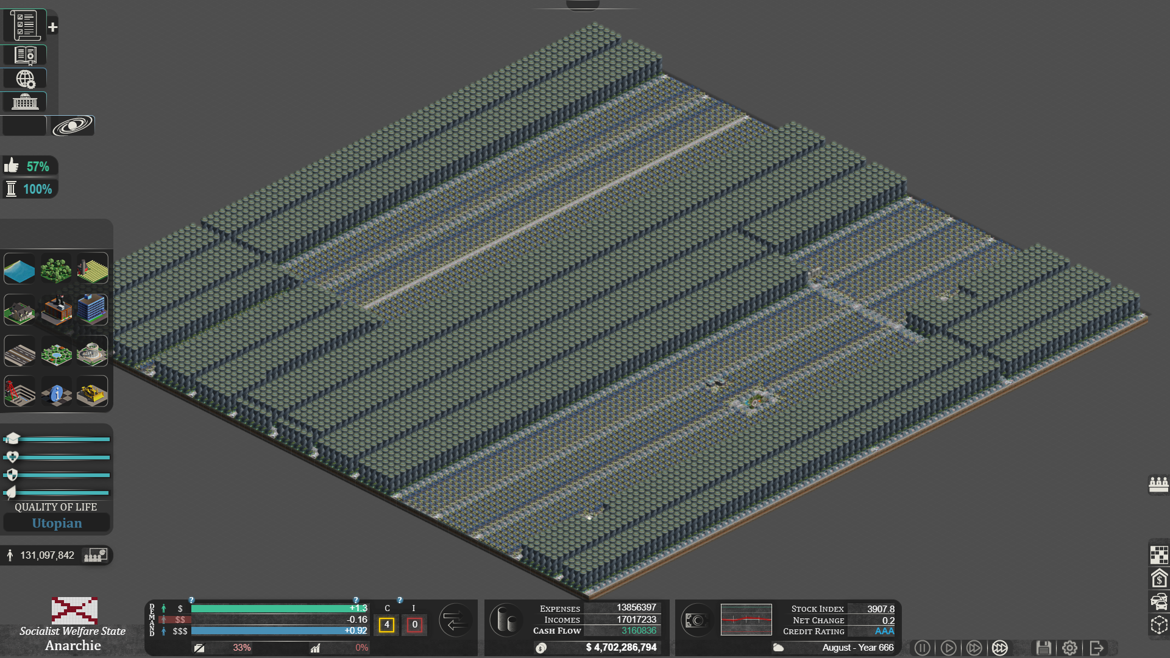
Task: Select the trees and forest tool
Action: [56, 269]
